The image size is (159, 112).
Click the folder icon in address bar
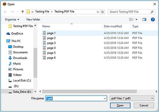point(28,12)
